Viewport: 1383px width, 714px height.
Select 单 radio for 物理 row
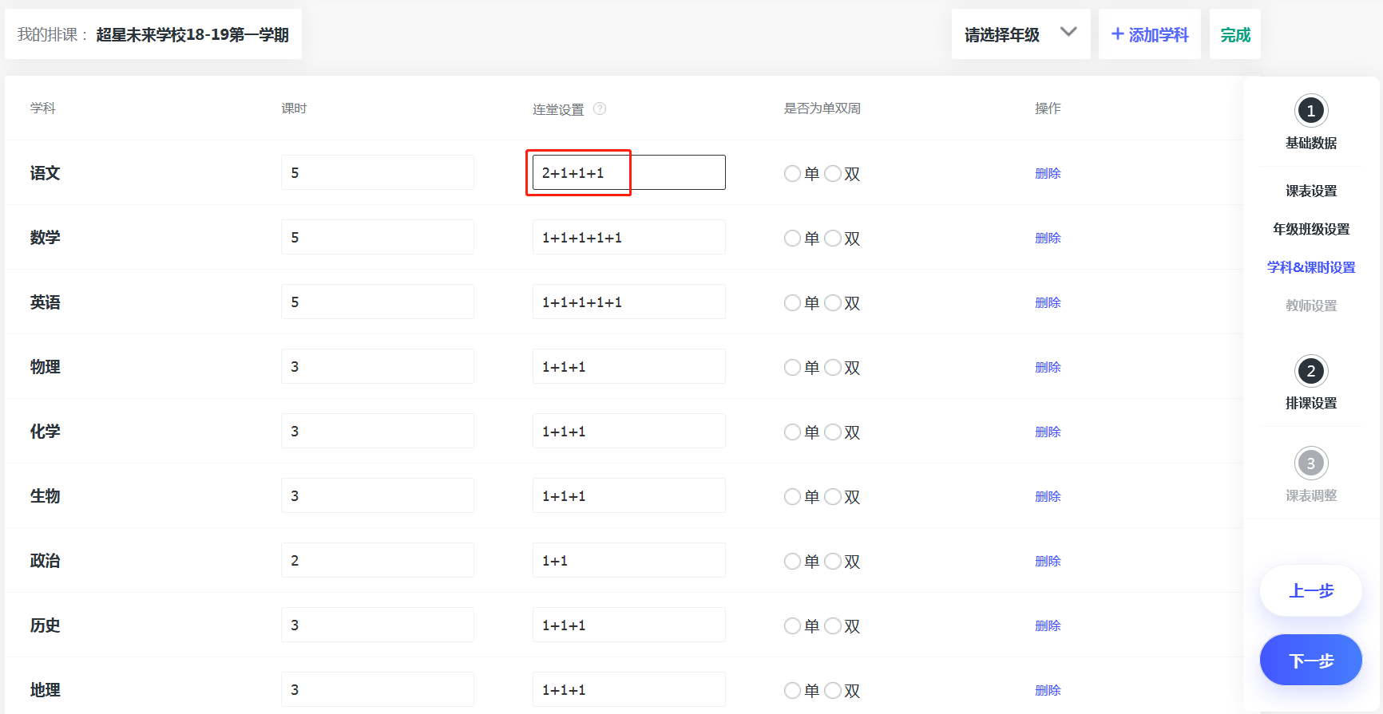(x=792, y=368)
